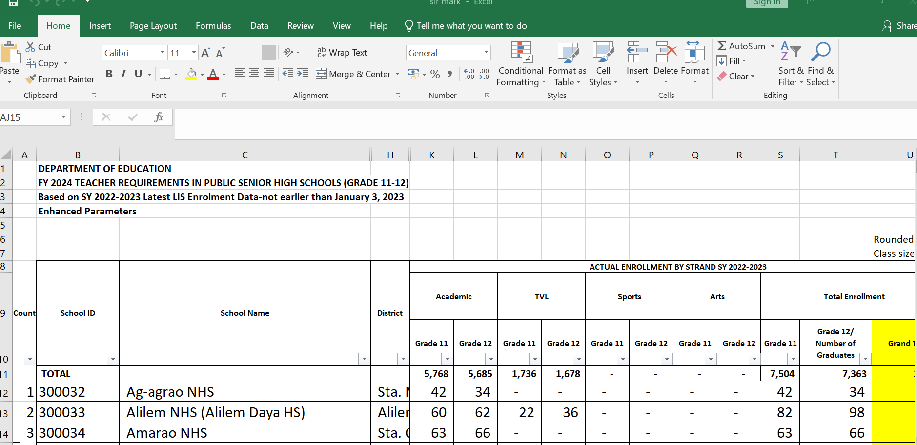917x445 pixels.
Task: Click AutoSum sigma icon
Action: click(722, 46)
